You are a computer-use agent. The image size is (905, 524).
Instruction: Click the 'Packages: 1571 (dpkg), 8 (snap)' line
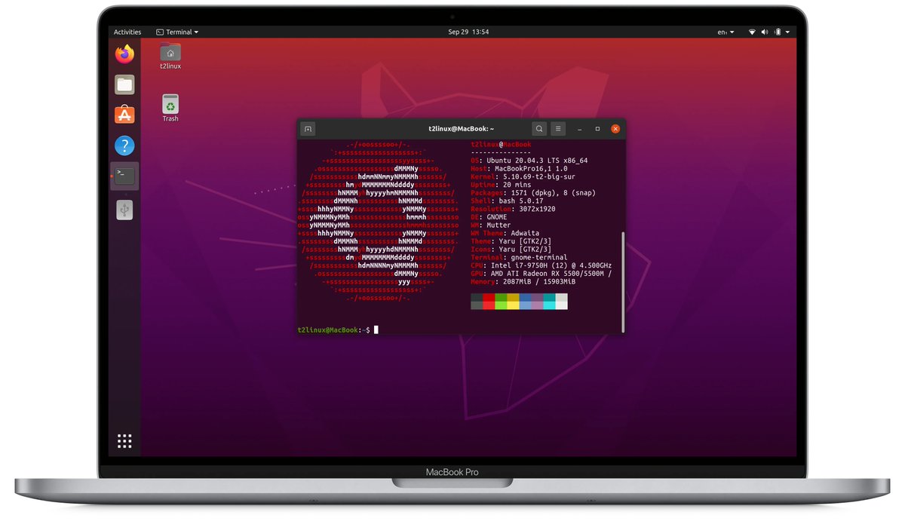click(533, 193)
